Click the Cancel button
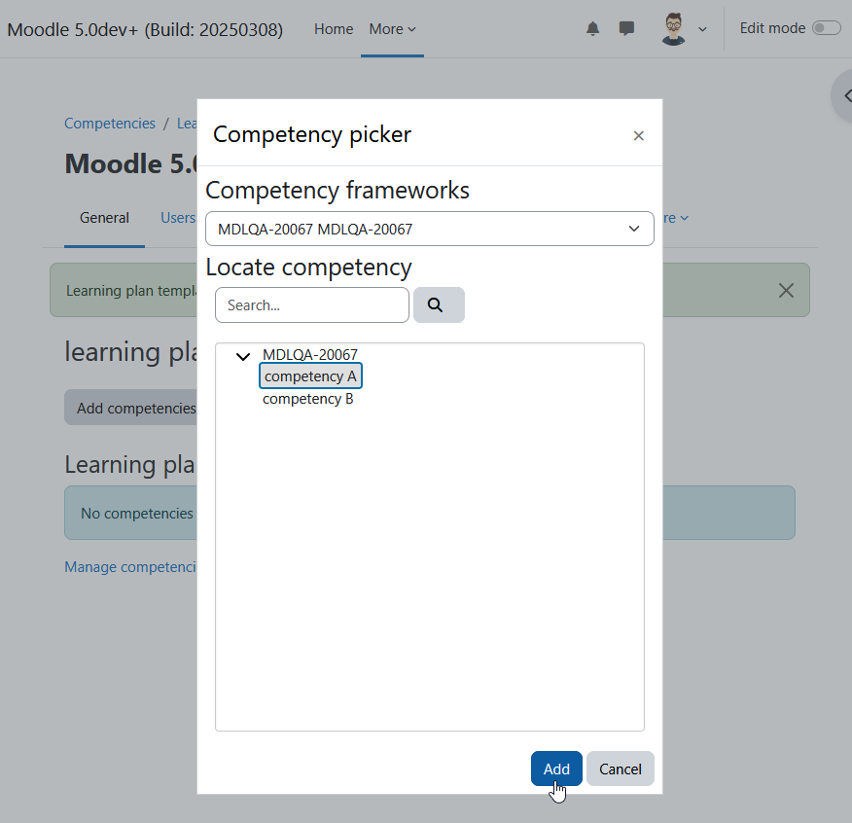 (x=620, y=769)
